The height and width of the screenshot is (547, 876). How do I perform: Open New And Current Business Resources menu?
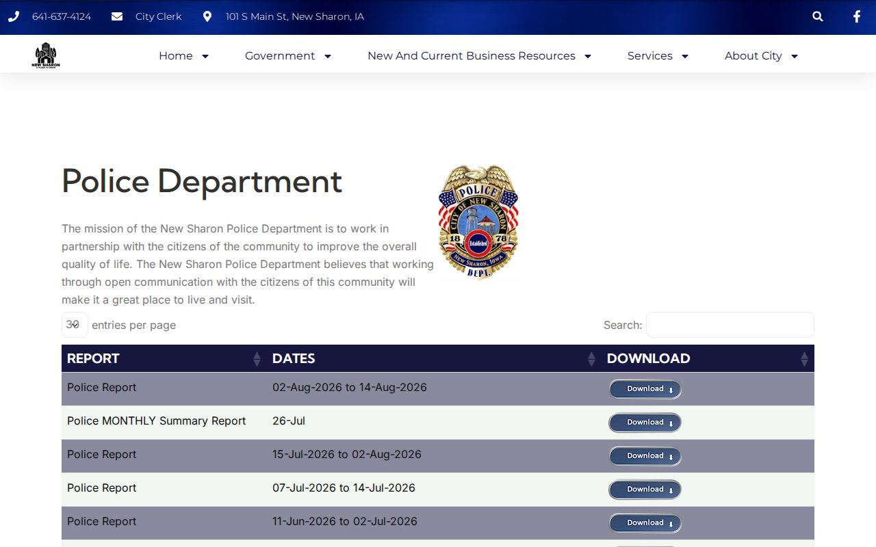(x=472, y=56)
